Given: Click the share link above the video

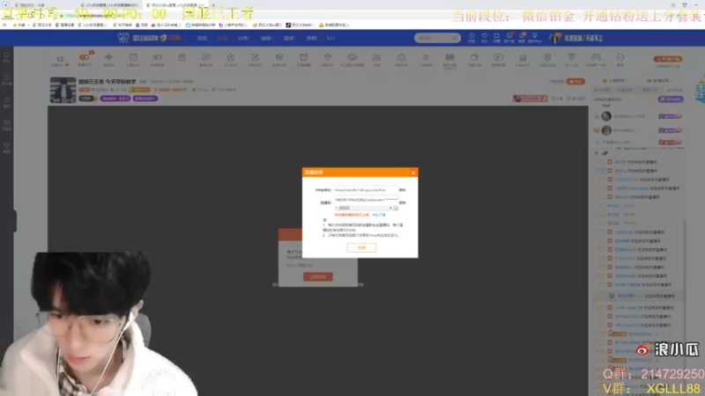Looking at the screenshot, I should point(557,99).
